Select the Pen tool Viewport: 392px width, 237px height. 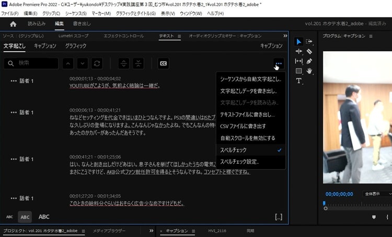coord(309,61)
